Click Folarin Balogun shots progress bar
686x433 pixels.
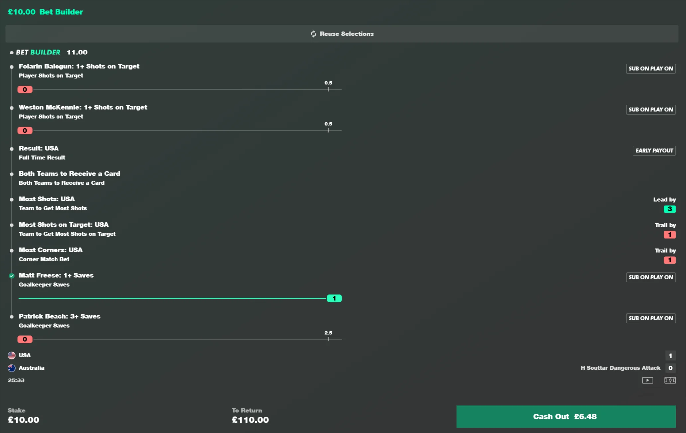(x=180, y=89)
